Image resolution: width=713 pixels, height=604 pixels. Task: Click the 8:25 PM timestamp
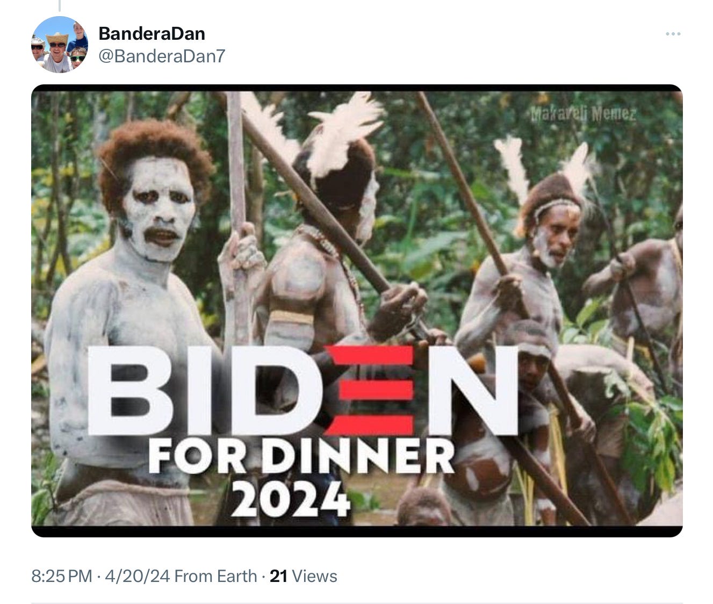62,576
